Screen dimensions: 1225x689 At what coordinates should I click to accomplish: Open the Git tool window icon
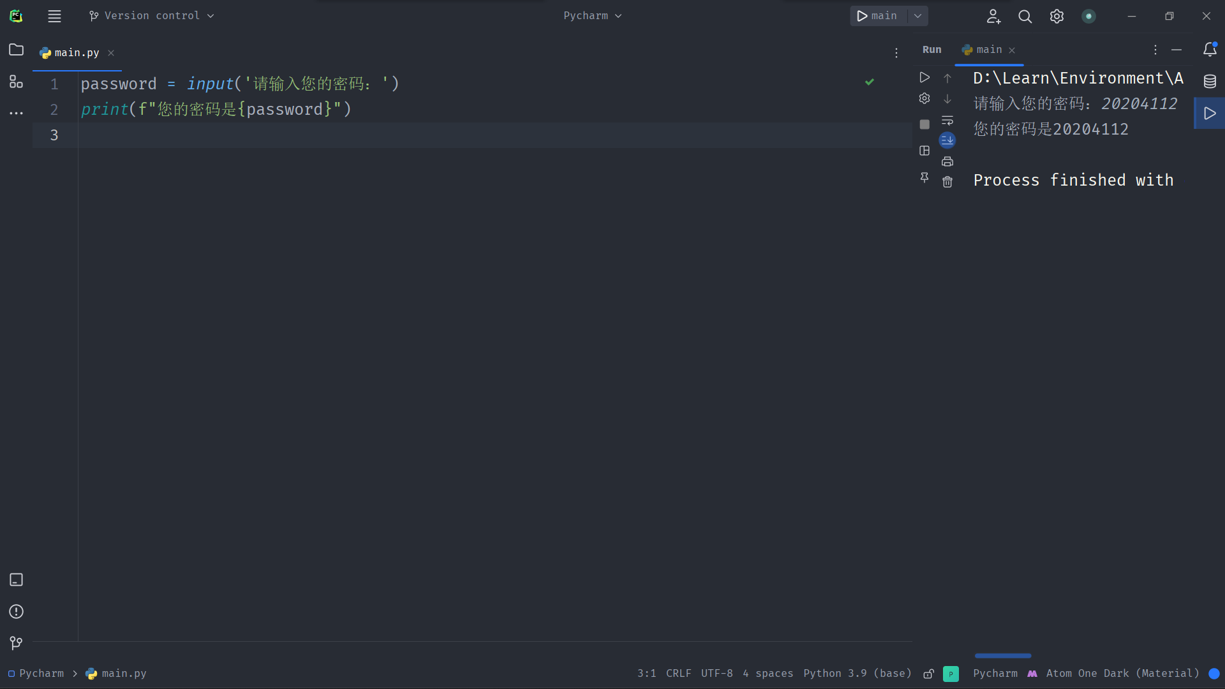point(16,643)
